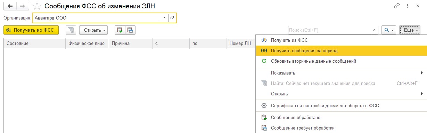
Task: Open the organization field's external link icon
Action: (x=172, y=17)
